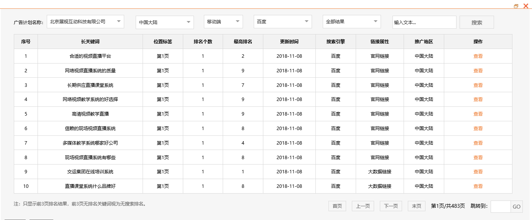This screenshot has height=220, width=532.
Task: Click 查看 for 高清视频教学直播
Action: [x=478, y=114]
